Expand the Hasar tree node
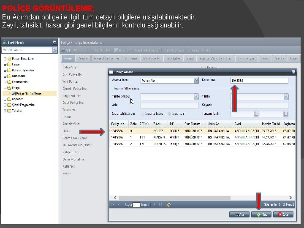 (5, 64)
